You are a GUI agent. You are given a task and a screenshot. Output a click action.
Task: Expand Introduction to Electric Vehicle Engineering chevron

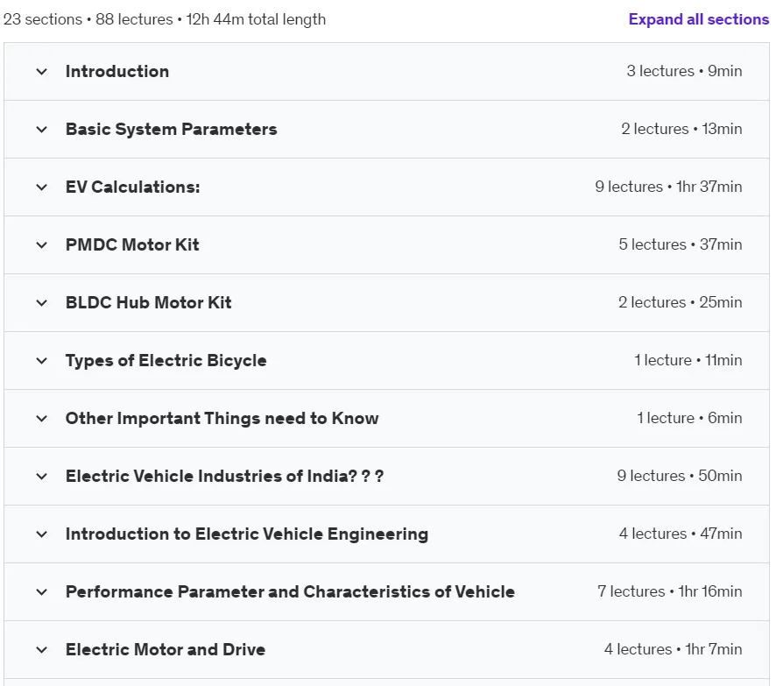pos(42,534)
